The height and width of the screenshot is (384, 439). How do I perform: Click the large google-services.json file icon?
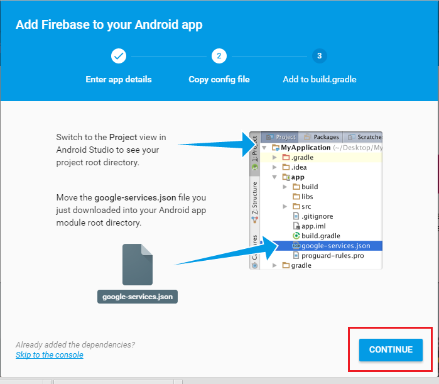[138, 264]
